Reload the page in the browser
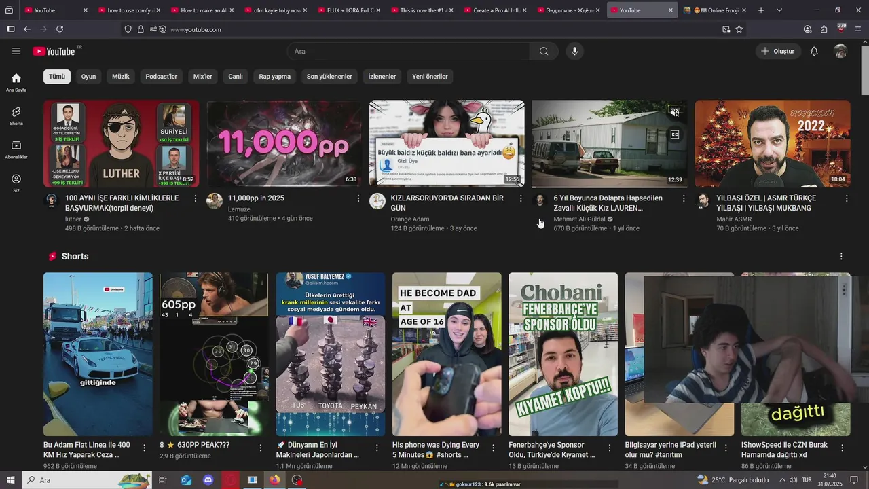This screenshot has width=869, height=489. tap(60, 29)
